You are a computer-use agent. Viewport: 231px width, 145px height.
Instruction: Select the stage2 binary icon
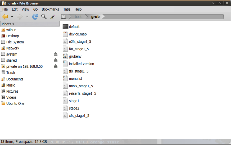pos(65,108)
